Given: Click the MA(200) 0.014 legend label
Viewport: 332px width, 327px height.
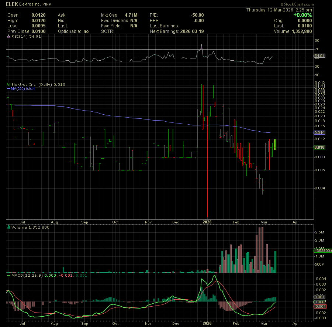Looking at the screenshot, I should click(23, 89).
